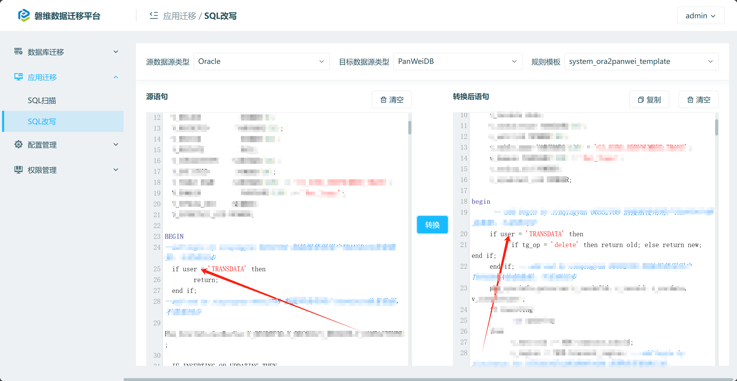The width and height of the screenshot is (737, 381).
Task: Click the 复制 copy button for converted statement
Action: click(x=649, y=100)
